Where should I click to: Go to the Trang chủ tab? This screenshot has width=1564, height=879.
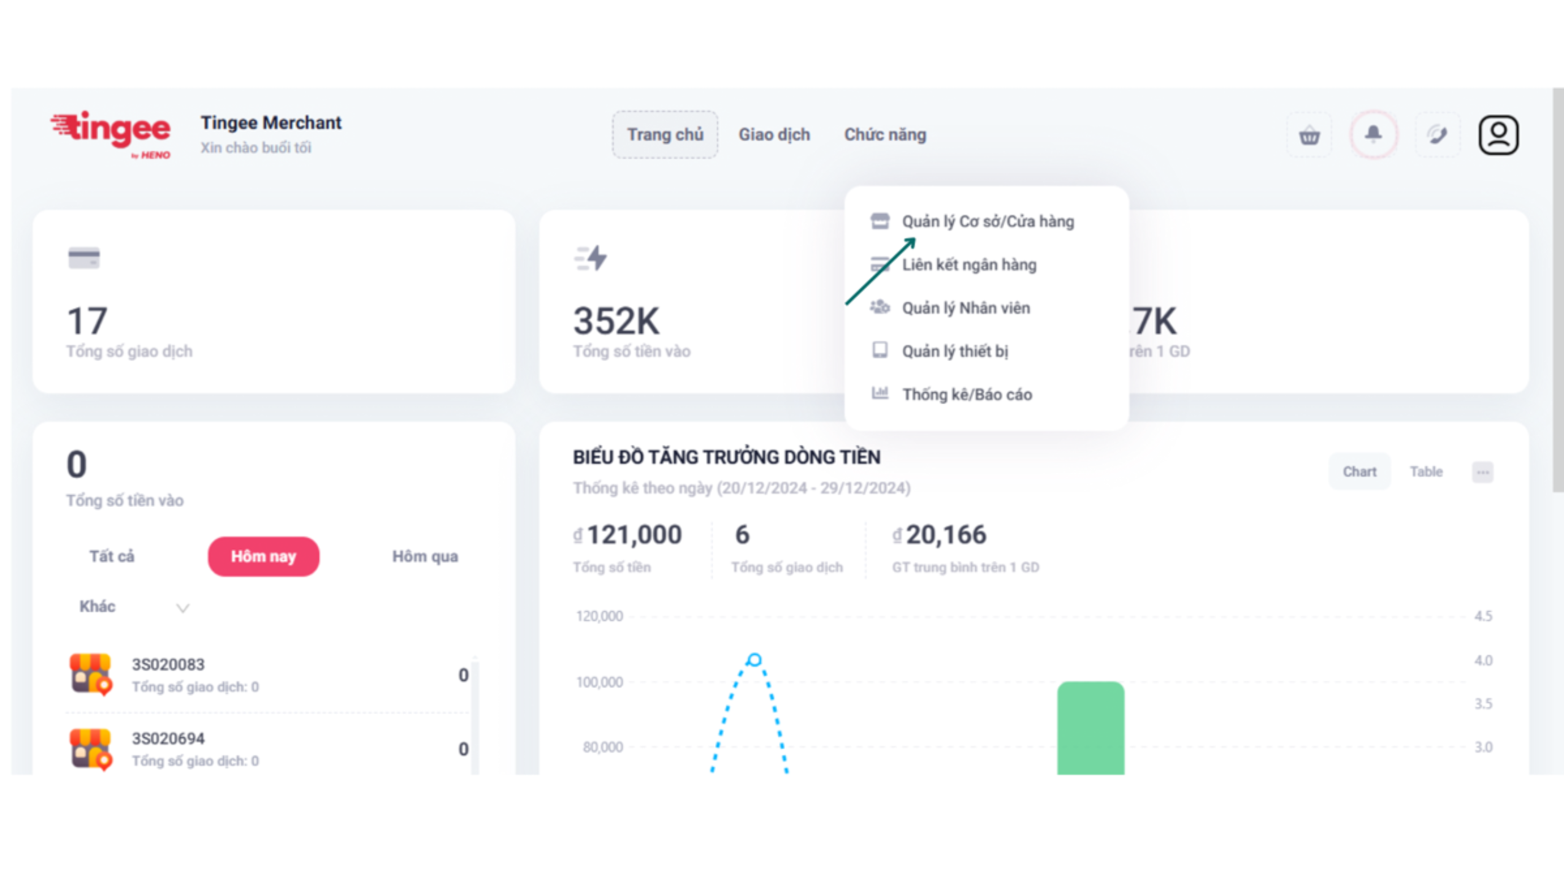[x=664, y=135]
